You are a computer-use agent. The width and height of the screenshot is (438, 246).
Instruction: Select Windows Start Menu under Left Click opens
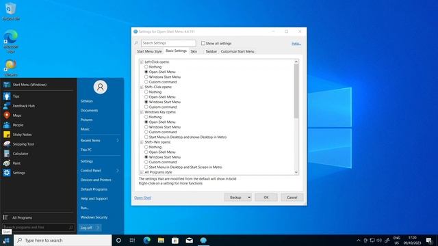click(x=146, y=77)
